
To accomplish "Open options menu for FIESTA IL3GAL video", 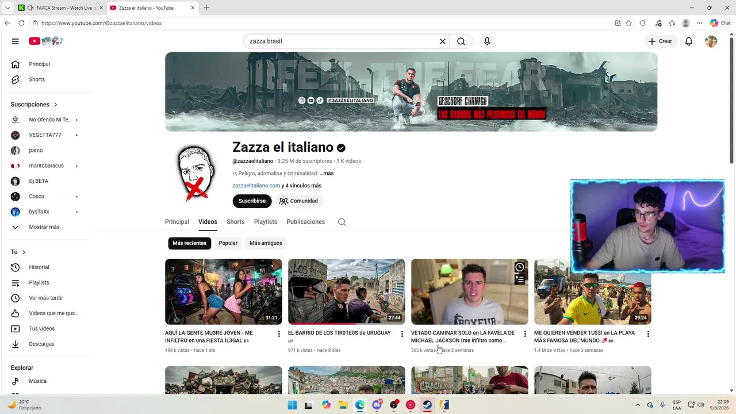I will tap(279, 333).
